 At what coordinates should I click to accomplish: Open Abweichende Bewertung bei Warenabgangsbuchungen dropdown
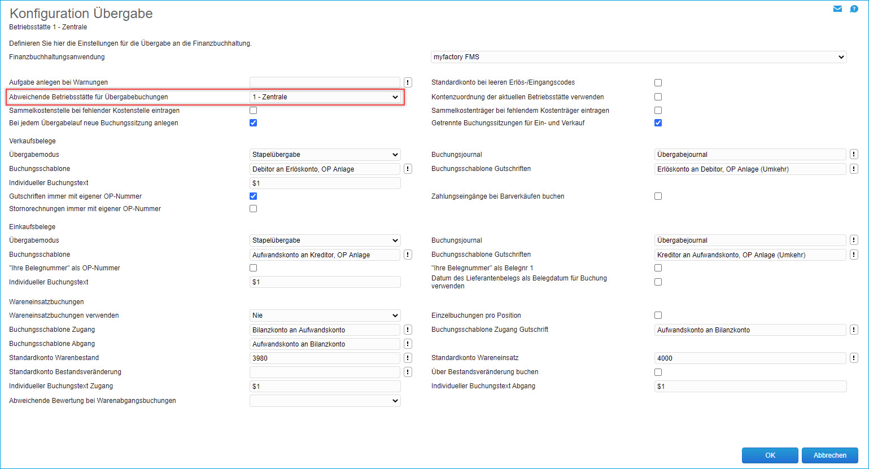[325, 401]
